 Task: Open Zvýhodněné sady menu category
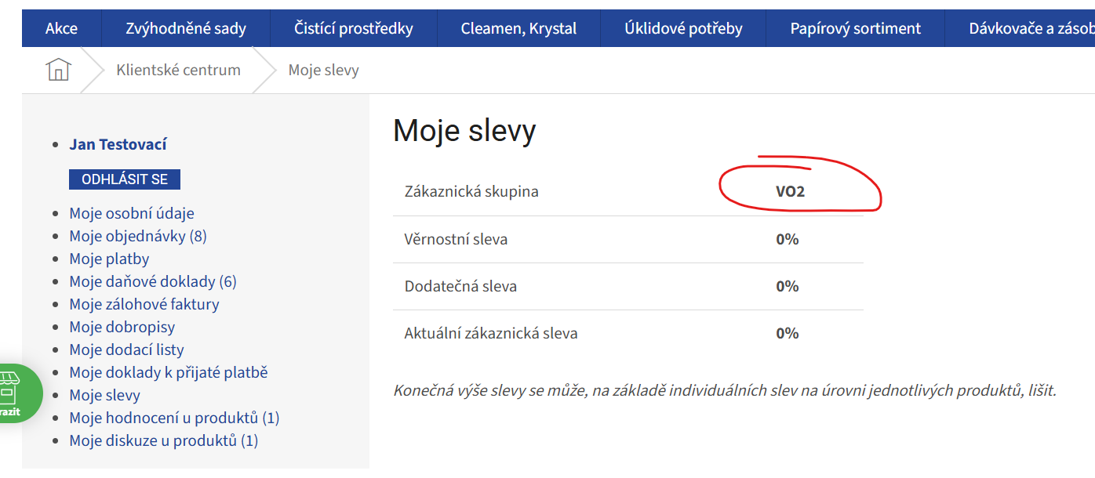pyautogui.click(x=186, y=28)
